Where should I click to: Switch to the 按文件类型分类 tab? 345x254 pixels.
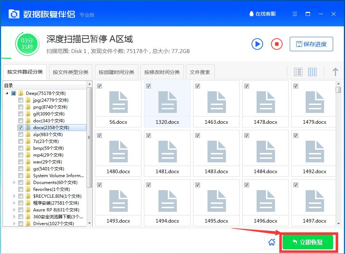click(70, 72)
